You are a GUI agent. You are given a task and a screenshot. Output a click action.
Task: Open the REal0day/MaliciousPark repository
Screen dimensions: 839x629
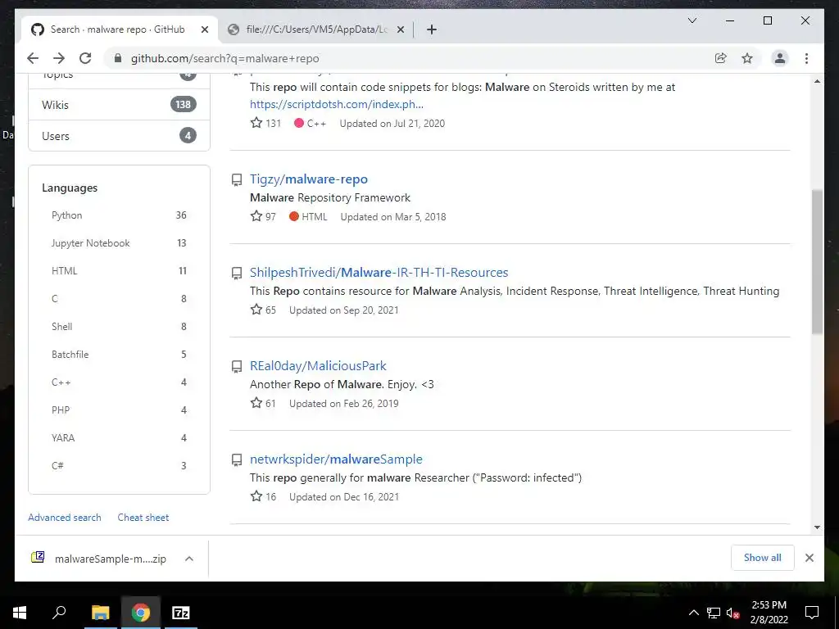[x=318, y=366]
